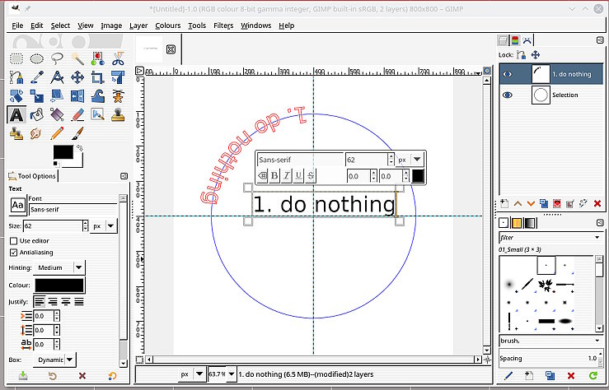Select the Smudge finger tool
This screenshot has height=390, width=609.
(x=37, y=133)
